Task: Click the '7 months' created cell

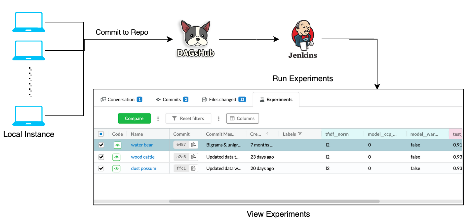Action: pos(262,145)
